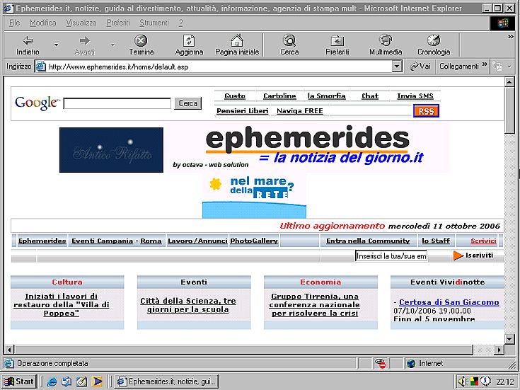This screenshot has width=520, height=390.
Task: Click the vertical scrollbar down arrow
Action: pyautogui.click(x=509, y=339)
